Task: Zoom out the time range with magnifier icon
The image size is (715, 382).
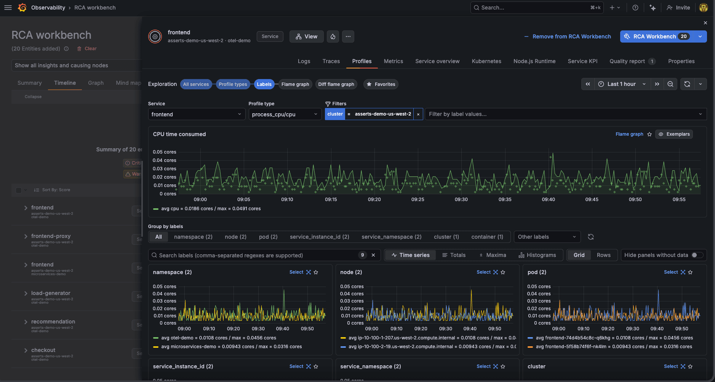Action: (x=670, y=84)
